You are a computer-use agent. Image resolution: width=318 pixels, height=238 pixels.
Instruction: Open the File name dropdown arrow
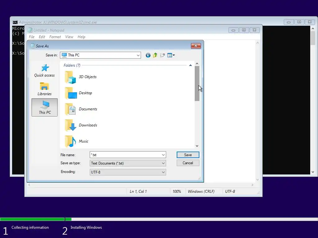[163, 155]
